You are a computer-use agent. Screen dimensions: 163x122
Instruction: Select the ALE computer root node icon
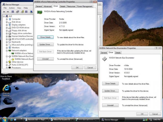pos(7,16)
